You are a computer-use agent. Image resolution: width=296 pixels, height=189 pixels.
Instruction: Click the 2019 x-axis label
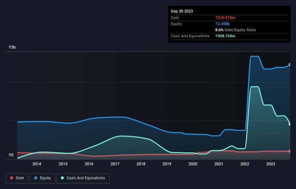[167, 164]
